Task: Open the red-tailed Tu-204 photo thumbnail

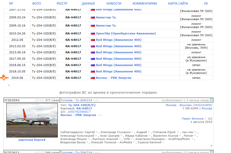Action: 32,120
